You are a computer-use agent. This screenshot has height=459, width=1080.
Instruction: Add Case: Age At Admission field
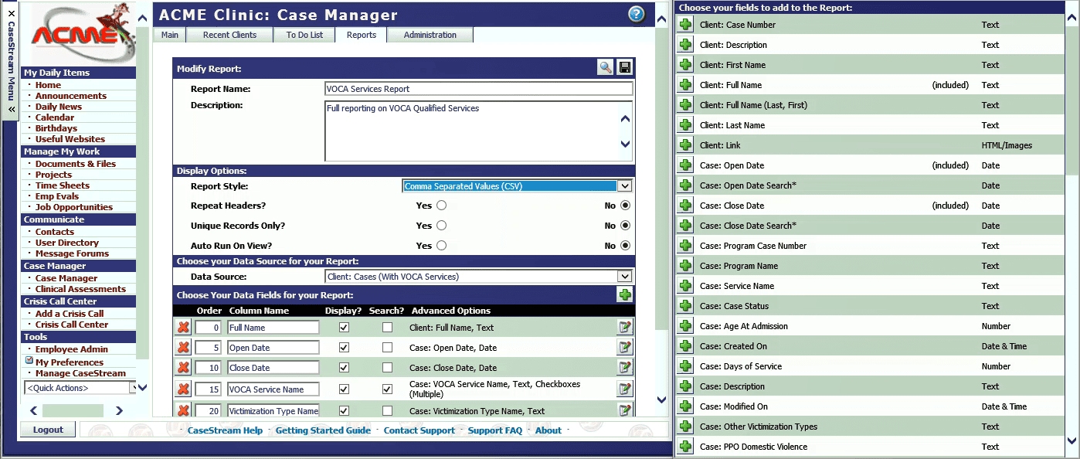[685, 326]
